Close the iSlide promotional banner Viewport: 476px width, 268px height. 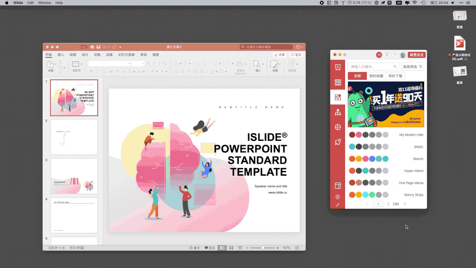point(421,84)
